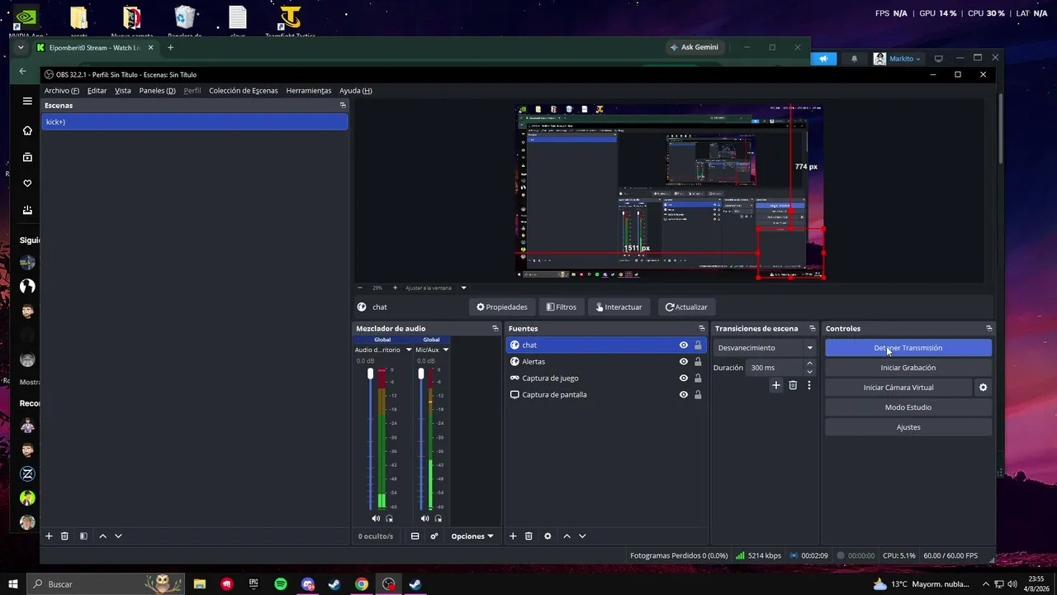Screen dimensions: 1057x595
Task: Open virtual camera settings gear
Action: pos(983,388)
